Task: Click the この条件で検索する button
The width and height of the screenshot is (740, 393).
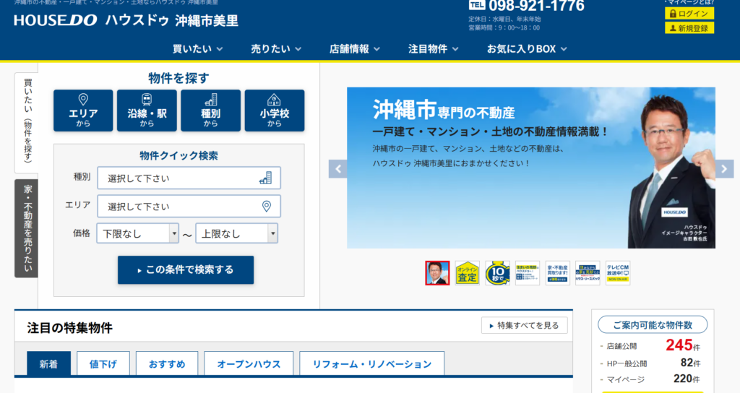Action: point(186,270)
